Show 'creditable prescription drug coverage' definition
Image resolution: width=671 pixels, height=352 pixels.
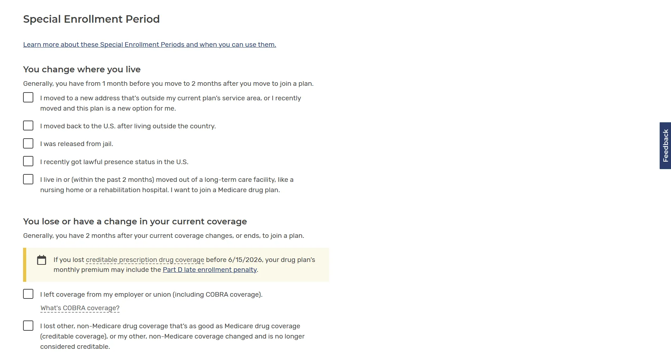coord(145,260)
